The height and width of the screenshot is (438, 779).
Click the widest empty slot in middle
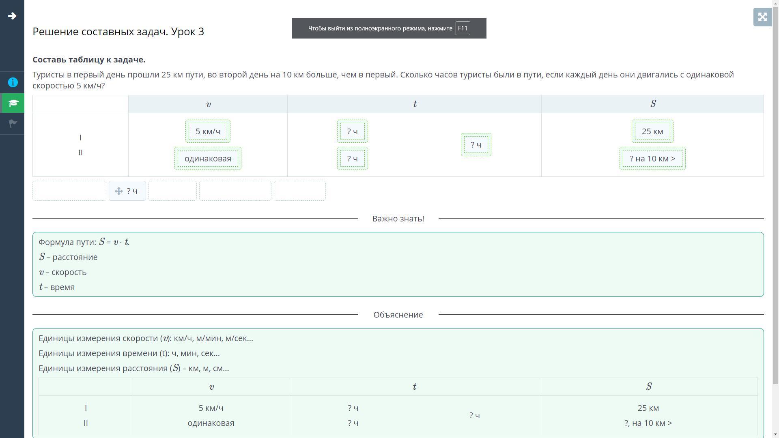pyautogui.click(x=235, y=191)
